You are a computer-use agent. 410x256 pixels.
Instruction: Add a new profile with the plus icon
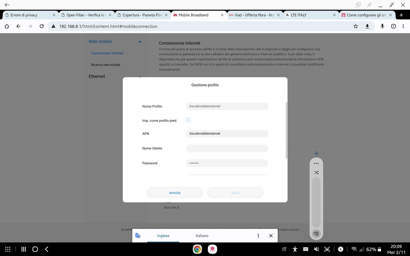316,153
